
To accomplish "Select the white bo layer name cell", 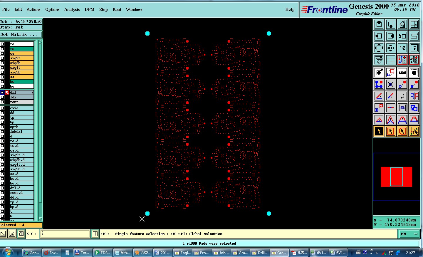I will coord(22,86).
